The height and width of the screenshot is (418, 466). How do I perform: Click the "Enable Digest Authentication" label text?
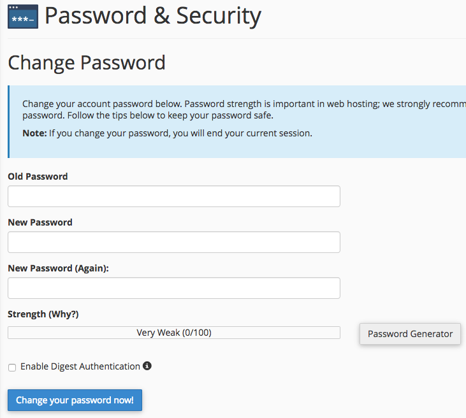coord(80,366)
